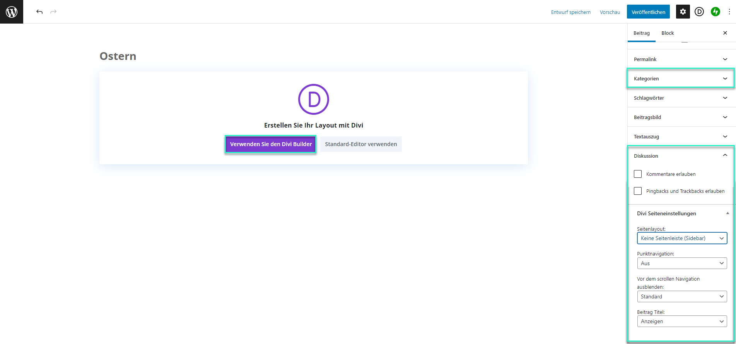This screenshot has height=344, width=736.
Task: Click the redo arrow icon
Action: click(53, 12)
